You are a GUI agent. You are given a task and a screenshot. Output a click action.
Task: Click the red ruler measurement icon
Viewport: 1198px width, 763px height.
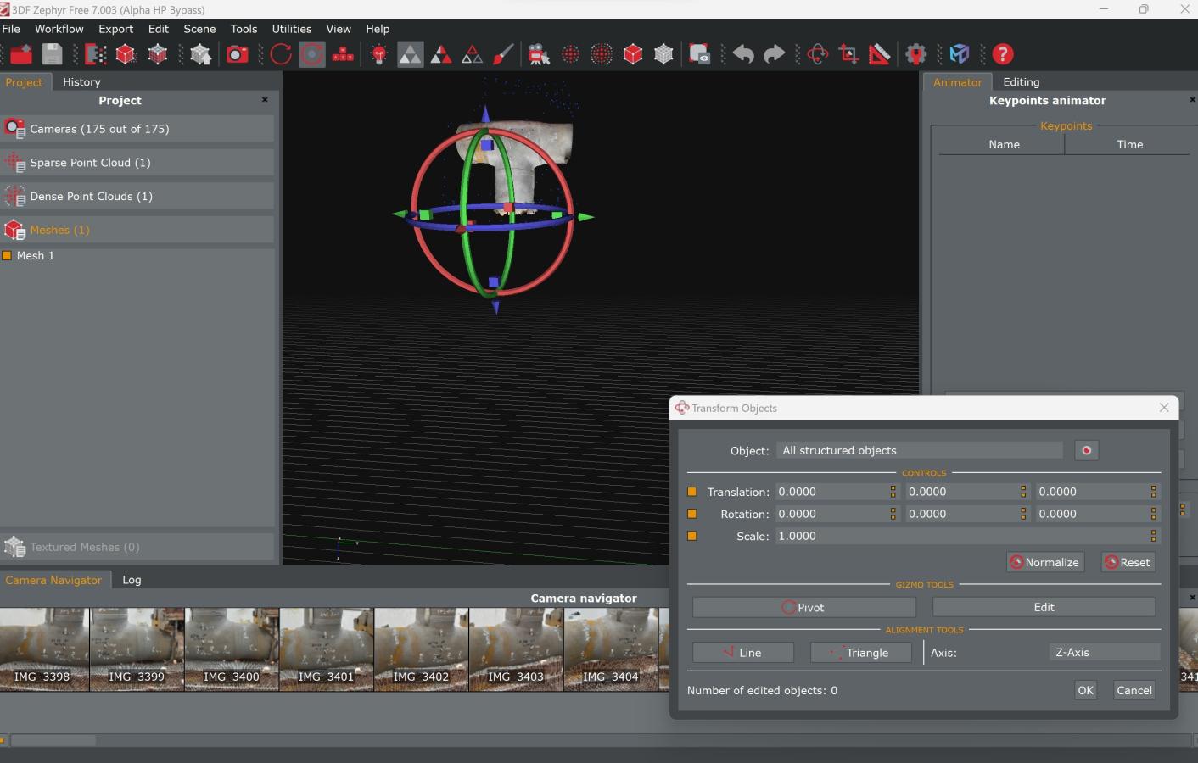point(880,54)
